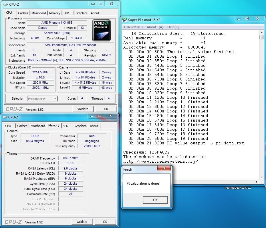Open the Caches tab in top CPU-Z window
The width and height of the screenshot is (266, 228).
pos(23,13)
